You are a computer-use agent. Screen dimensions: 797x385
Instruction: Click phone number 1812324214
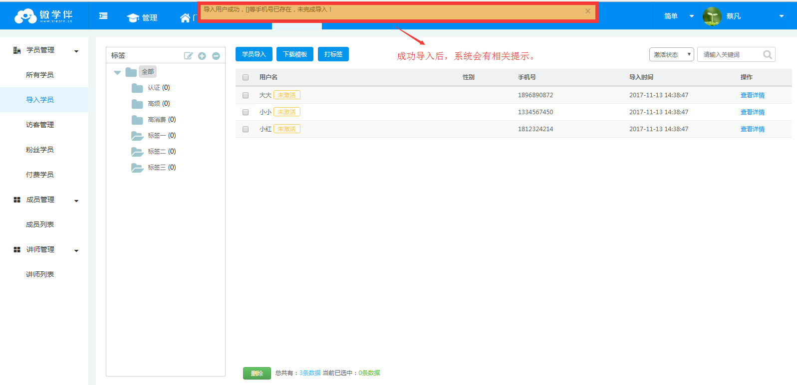click(x=535, y=129)
